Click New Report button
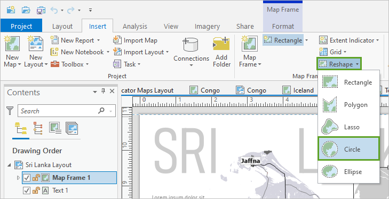 (x=75, y=40)
